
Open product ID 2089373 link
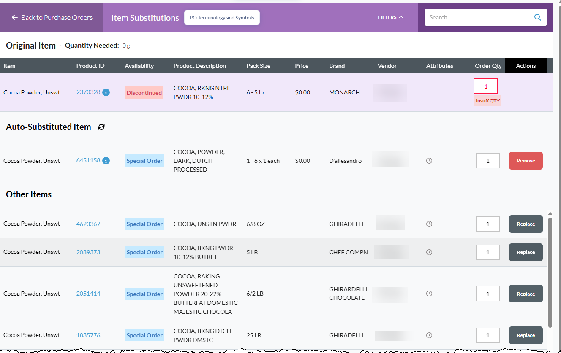(x=88, y=252)
